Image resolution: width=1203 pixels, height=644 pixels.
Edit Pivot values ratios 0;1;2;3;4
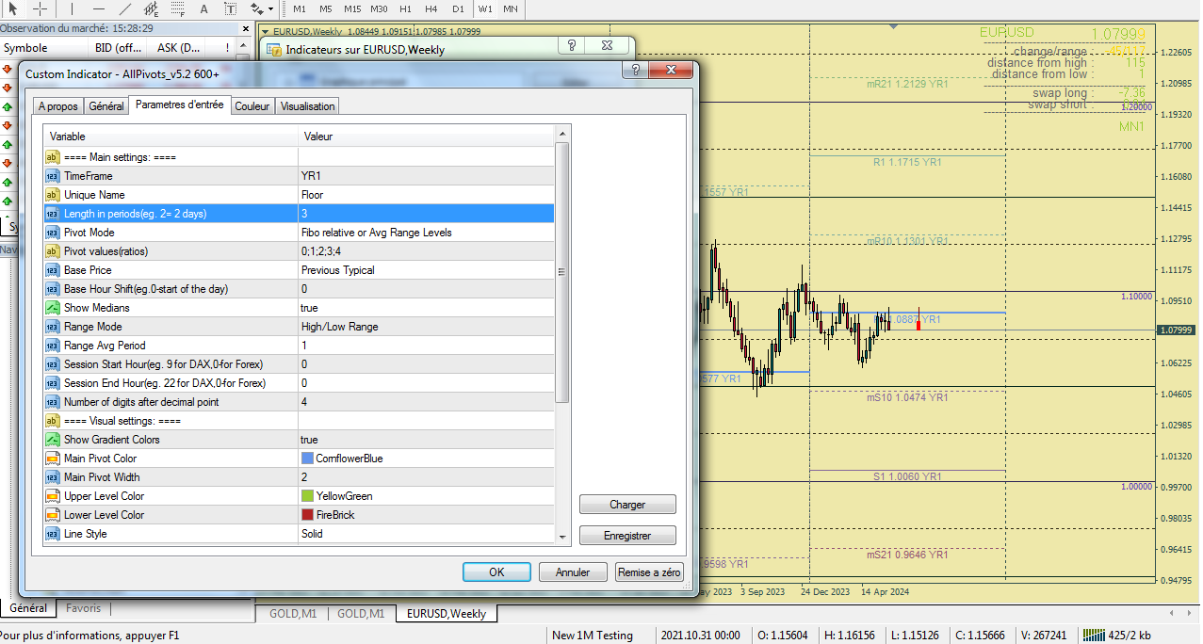click(426, 251)
